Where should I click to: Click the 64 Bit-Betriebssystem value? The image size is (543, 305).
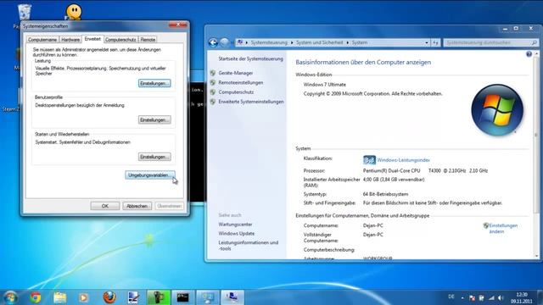point(385,194)
